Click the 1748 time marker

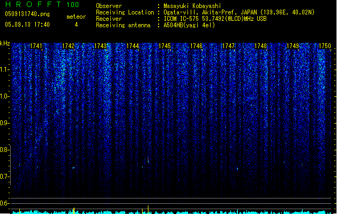pos(260,46)
